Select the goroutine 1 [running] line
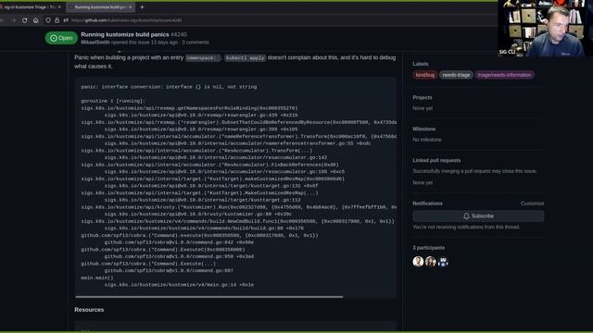 (113, 101)
